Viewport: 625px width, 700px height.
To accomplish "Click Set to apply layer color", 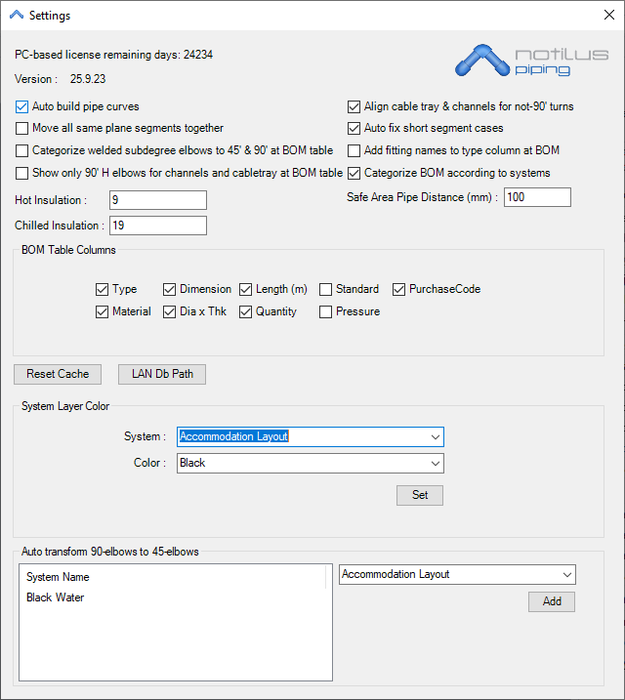I will coord(419,495).
